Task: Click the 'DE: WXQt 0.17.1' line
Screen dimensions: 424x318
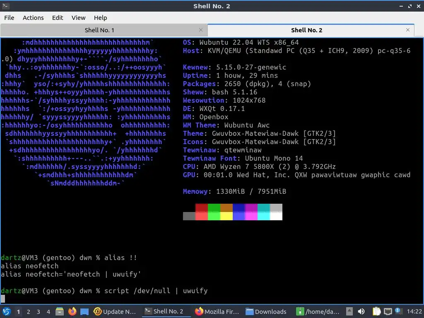Action: click(214, 109)
